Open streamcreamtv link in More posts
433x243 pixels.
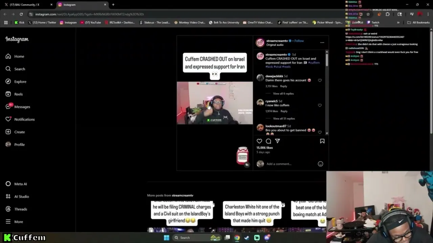[x=182, y=195]
